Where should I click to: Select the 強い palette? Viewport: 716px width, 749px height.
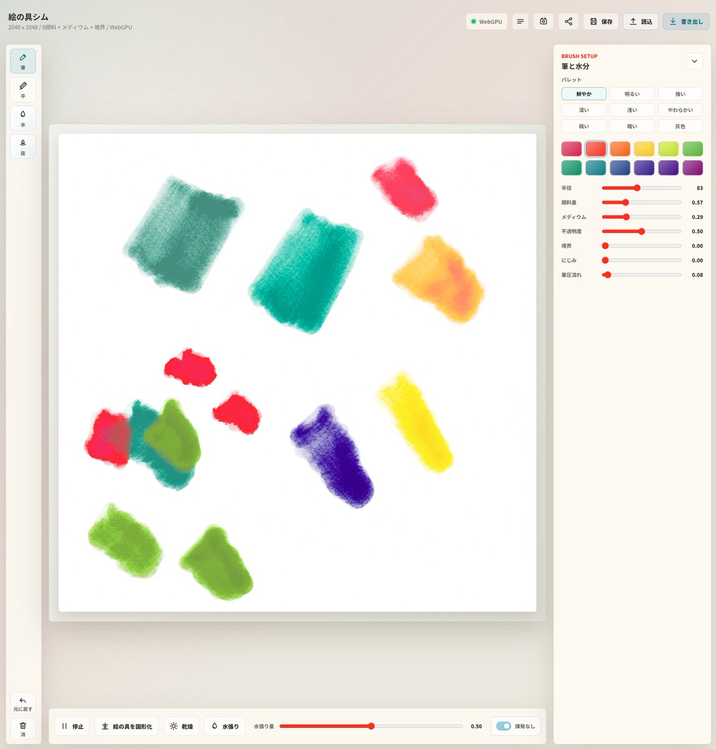point(680,94)
